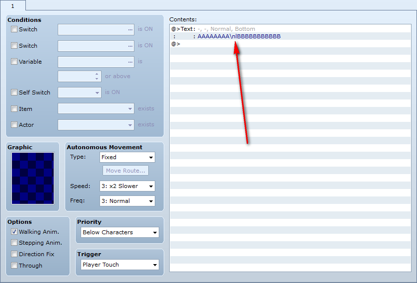
Task: Expand the Freq dropdown
Action: pyautogui.click(x=127, y=201)
